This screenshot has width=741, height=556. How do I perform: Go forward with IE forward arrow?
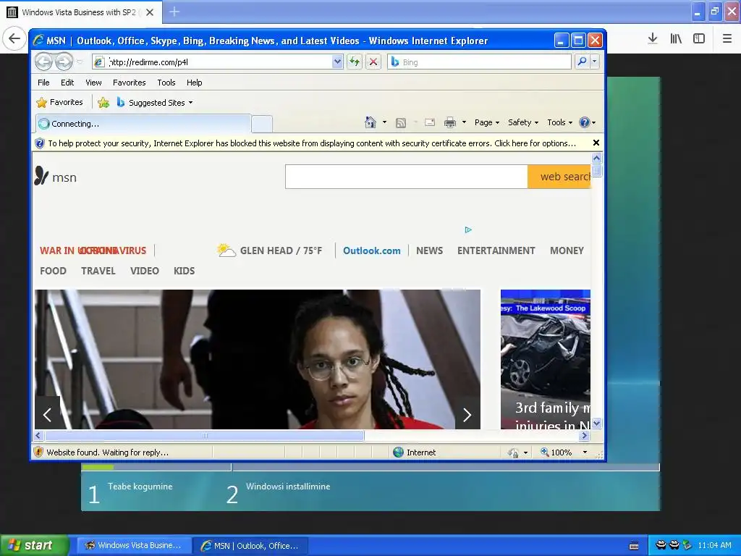pyautogui.click(x=64, y=62)
